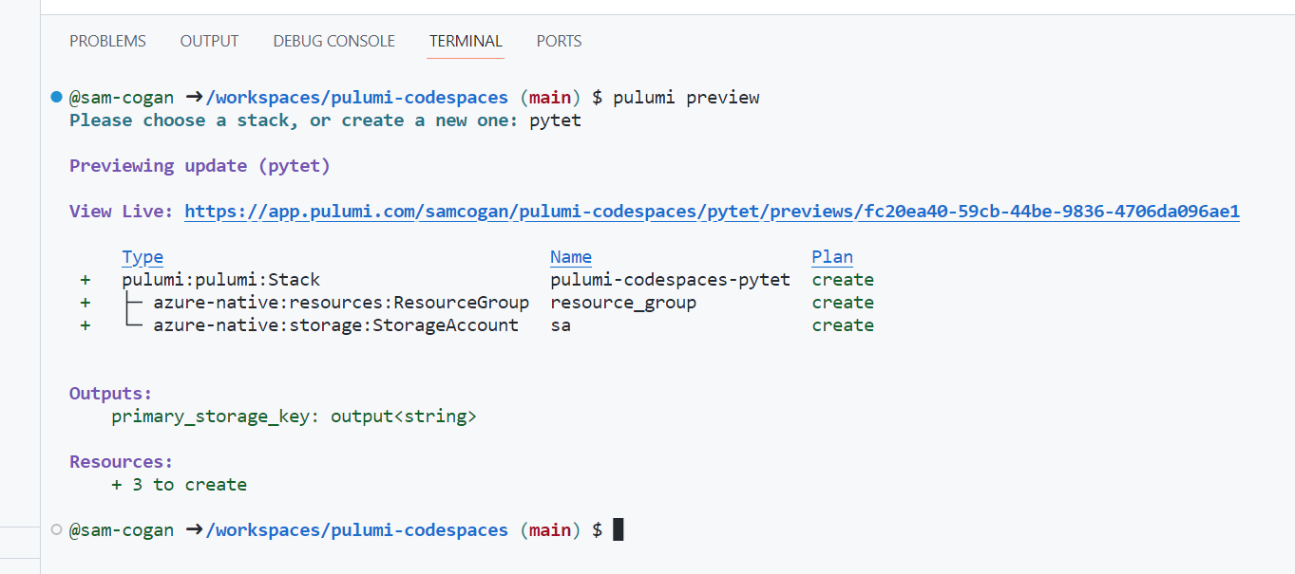Click the Outputs: heading
The image size is (1295, 574).
111,394
